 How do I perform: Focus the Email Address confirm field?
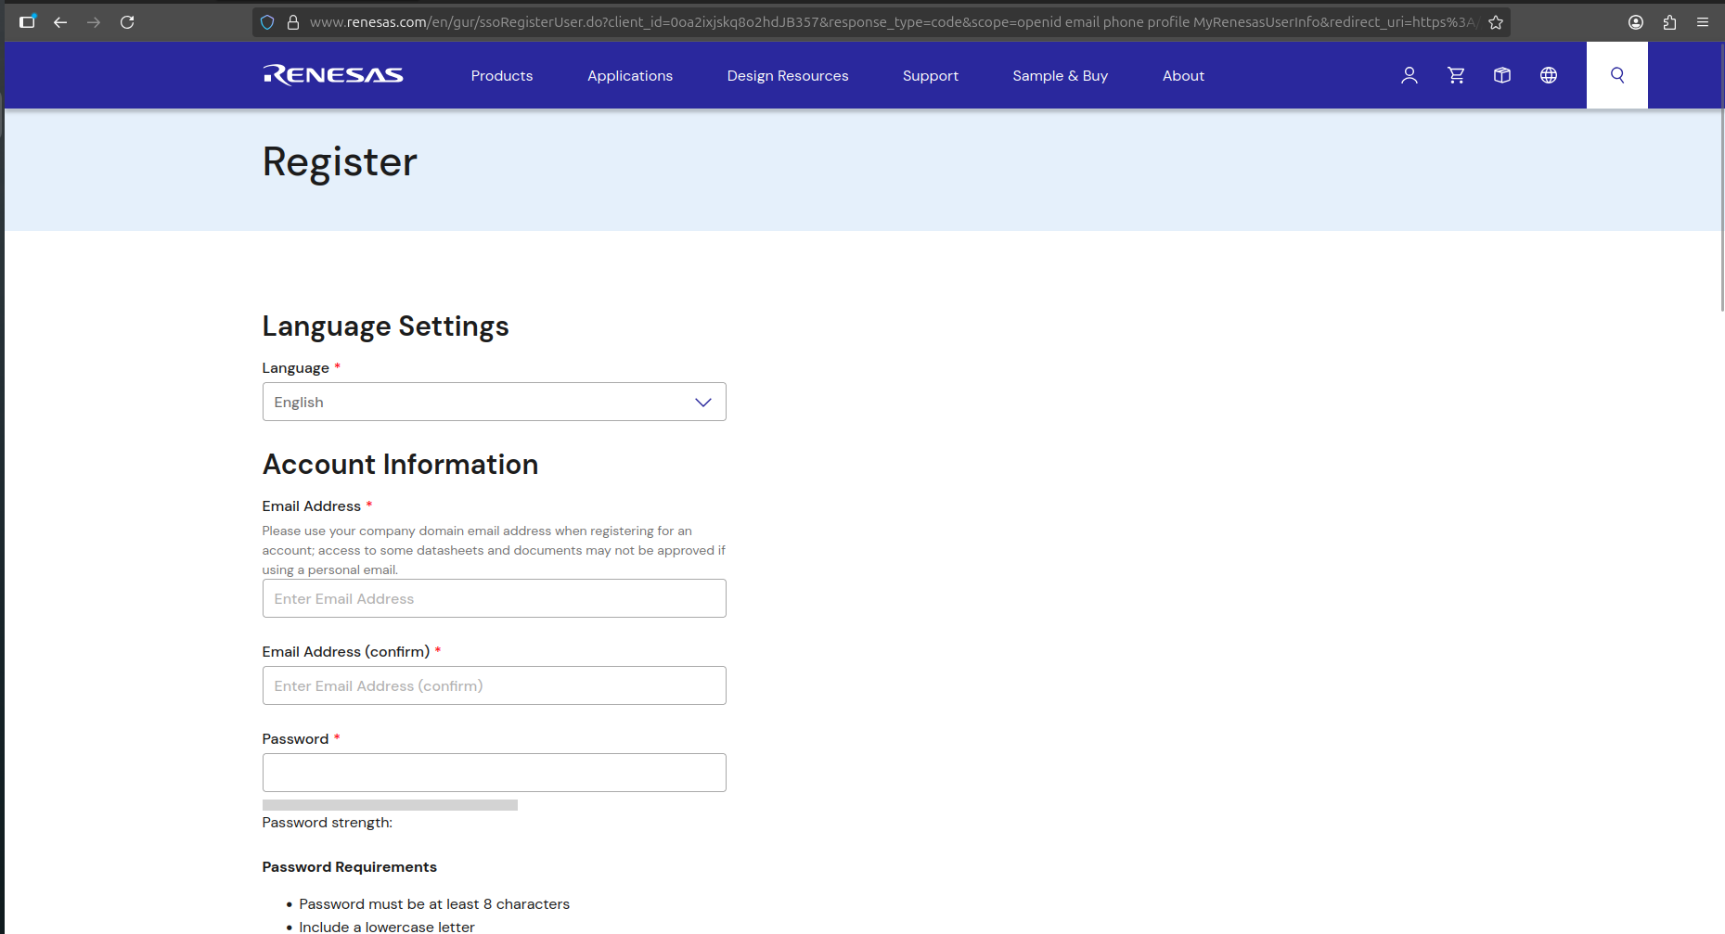point(494,685)
